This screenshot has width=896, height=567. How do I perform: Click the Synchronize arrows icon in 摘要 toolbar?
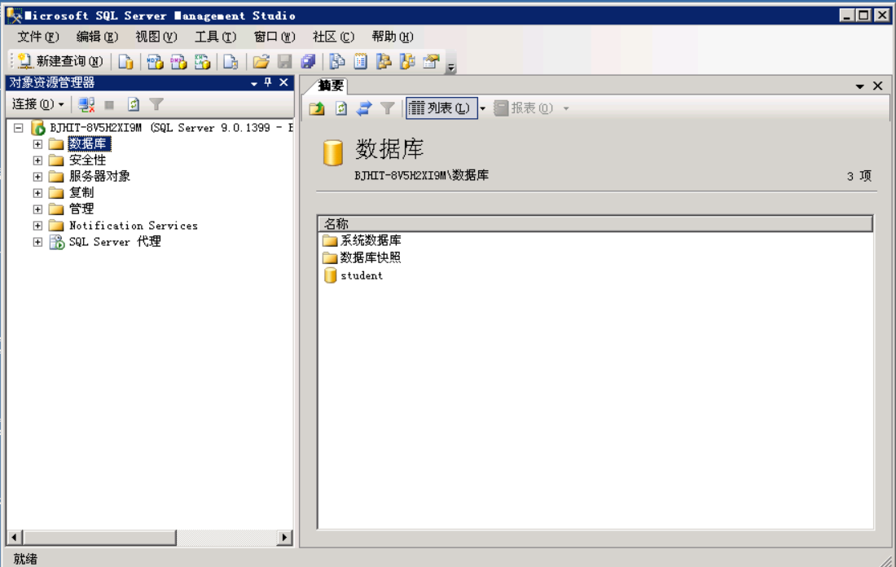tap(364, 108)
